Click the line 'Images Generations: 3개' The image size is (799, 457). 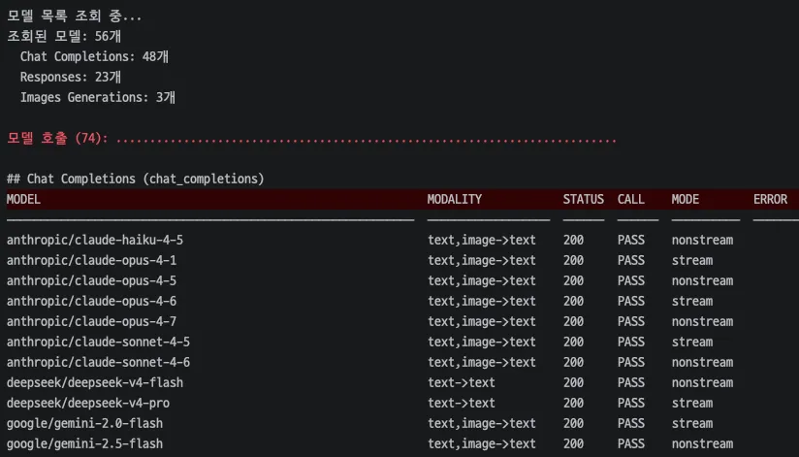[x=98, y=97]
